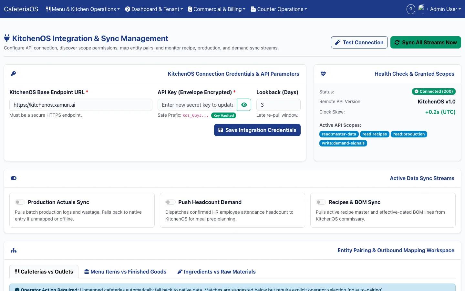
Task: Turn on the Push Headcount Demand switch
Action: click(x=170, y=202)
